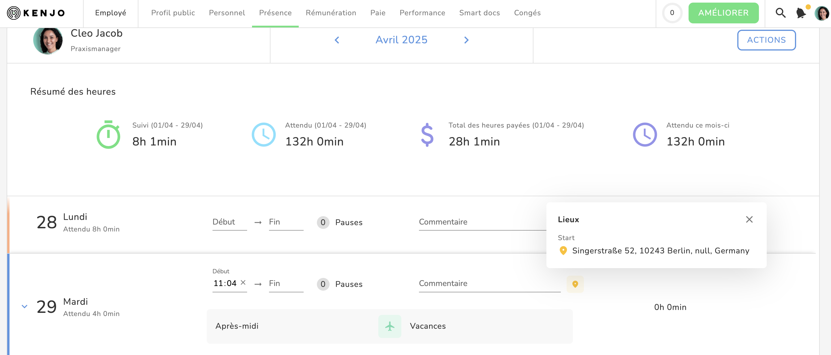Click the Vacances airplane icon
831x355 pixels.
(390, 326)
